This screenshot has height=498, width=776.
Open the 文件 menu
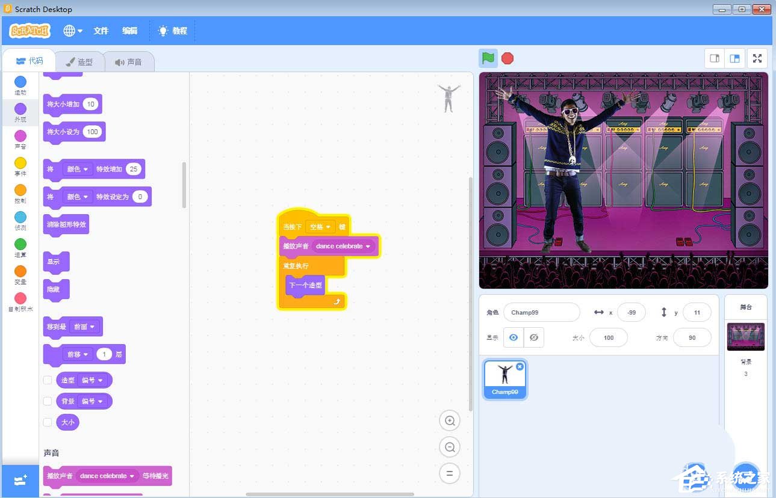(101, 31)
